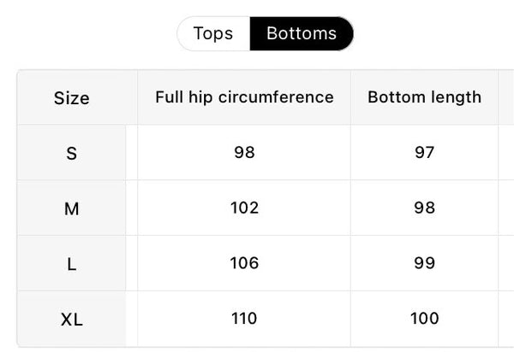Select the Bottoms tab
514x352 pixels.
(302, 33)
